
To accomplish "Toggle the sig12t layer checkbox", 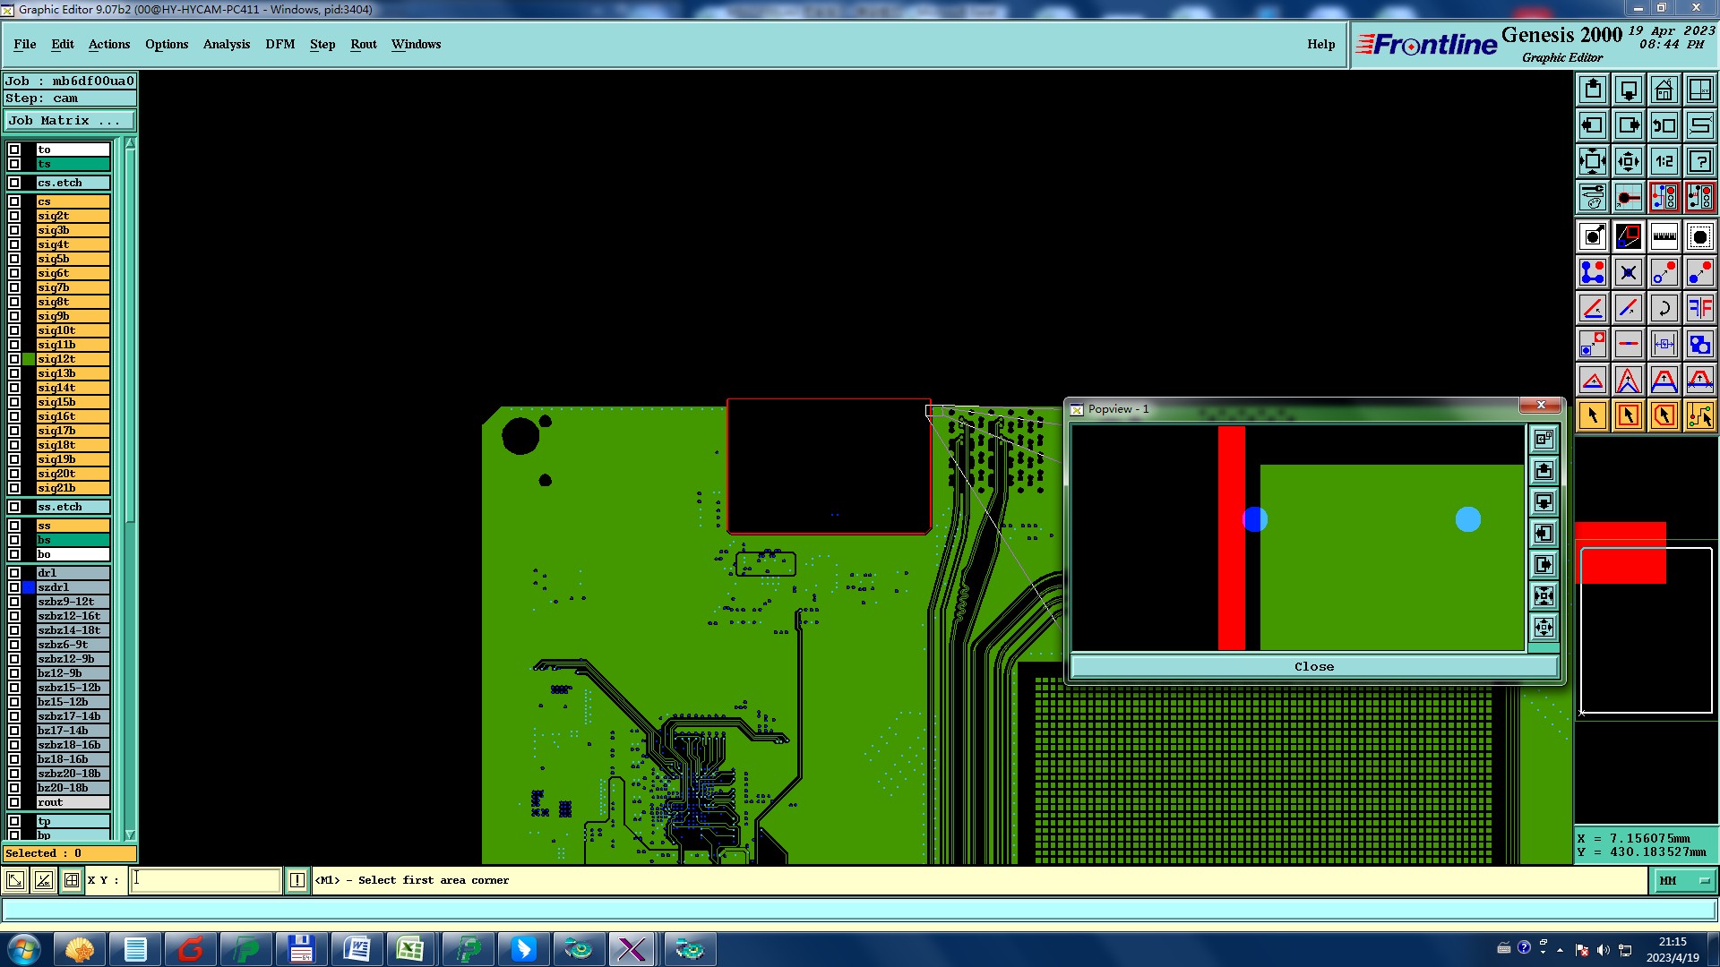I will click(14, 359).
